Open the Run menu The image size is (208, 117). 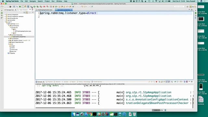[53, 1]
